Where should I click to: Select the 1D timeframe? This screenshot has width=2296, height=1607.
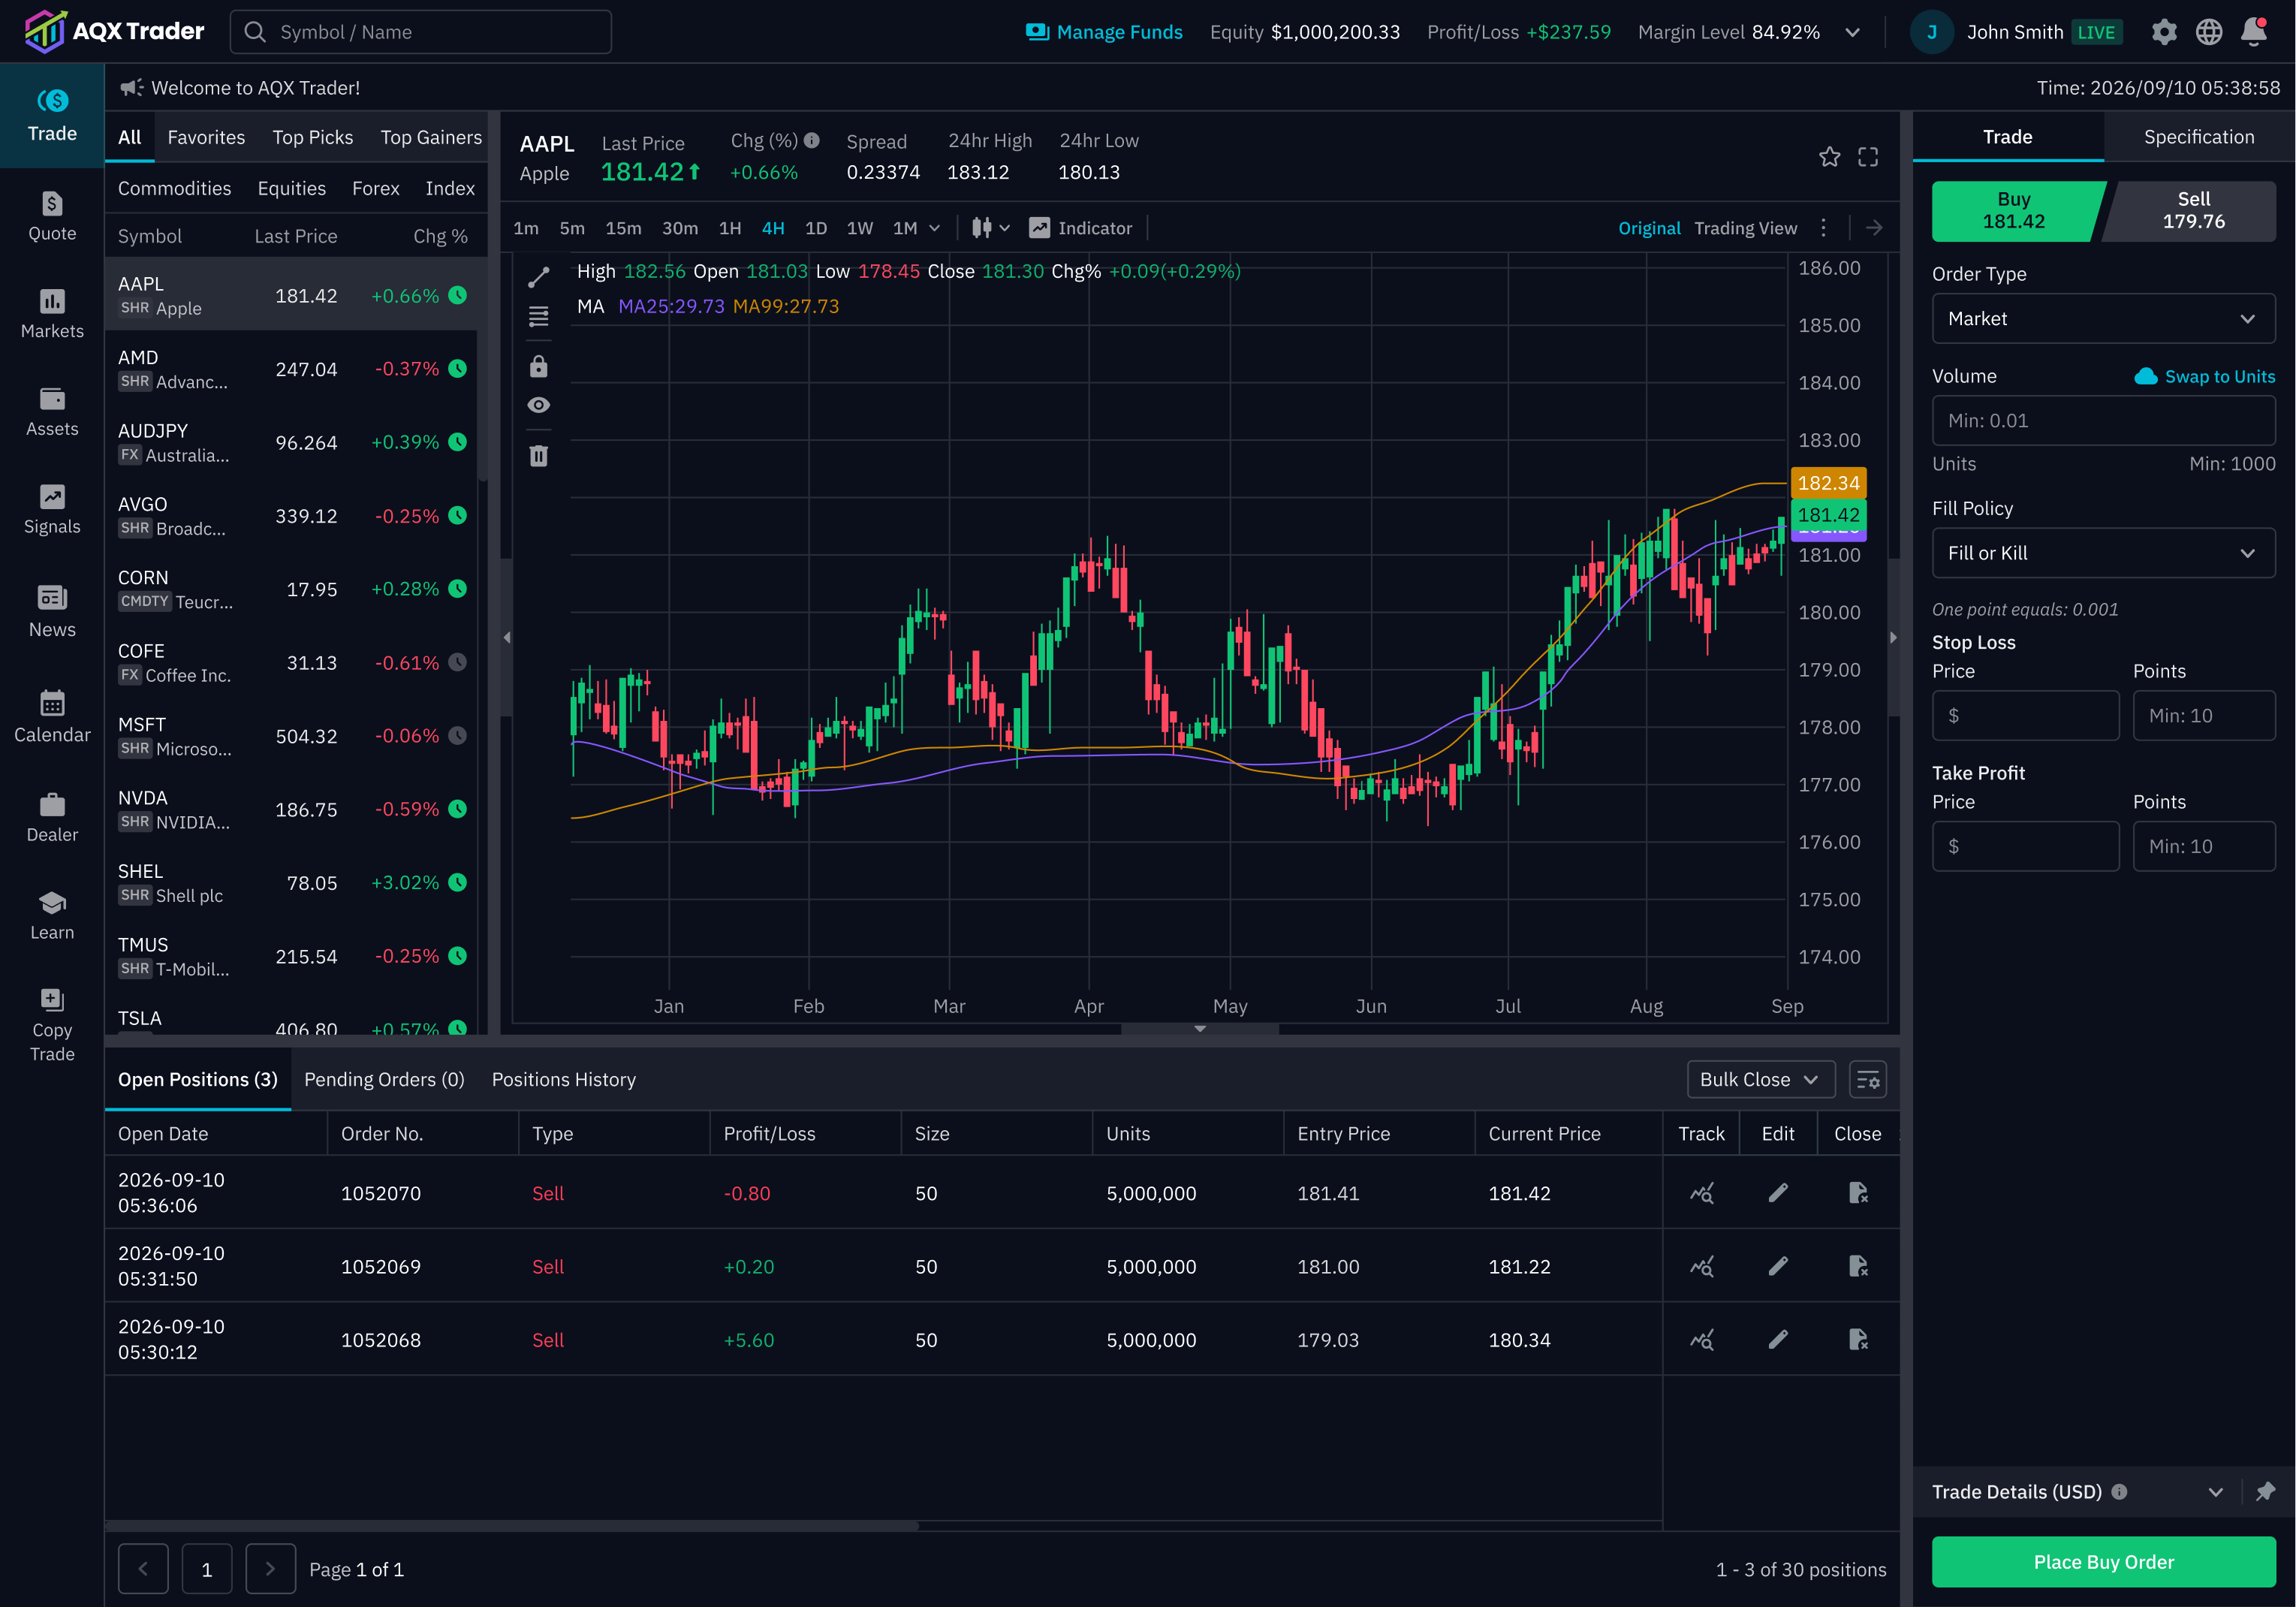click(x=815, y=228)
